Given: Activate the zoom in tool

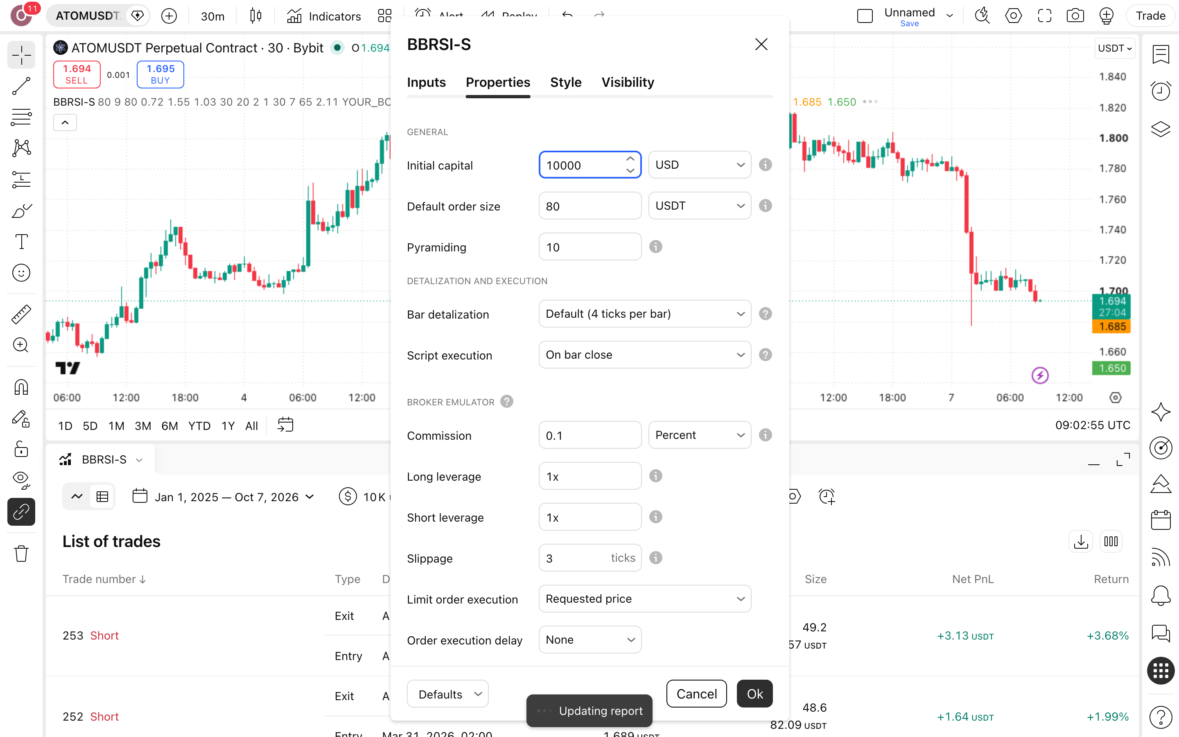Looking at the screenshot, I should coord(21,345).
